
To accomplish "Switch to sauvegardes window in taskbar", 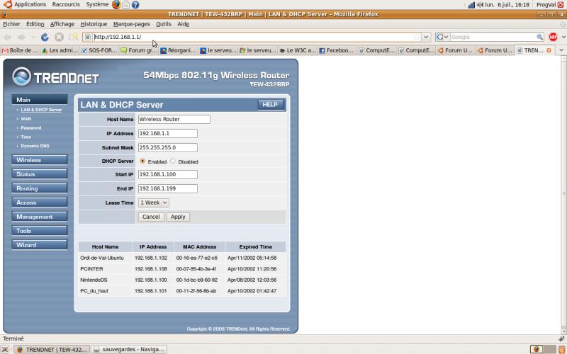I will (128, 349).
